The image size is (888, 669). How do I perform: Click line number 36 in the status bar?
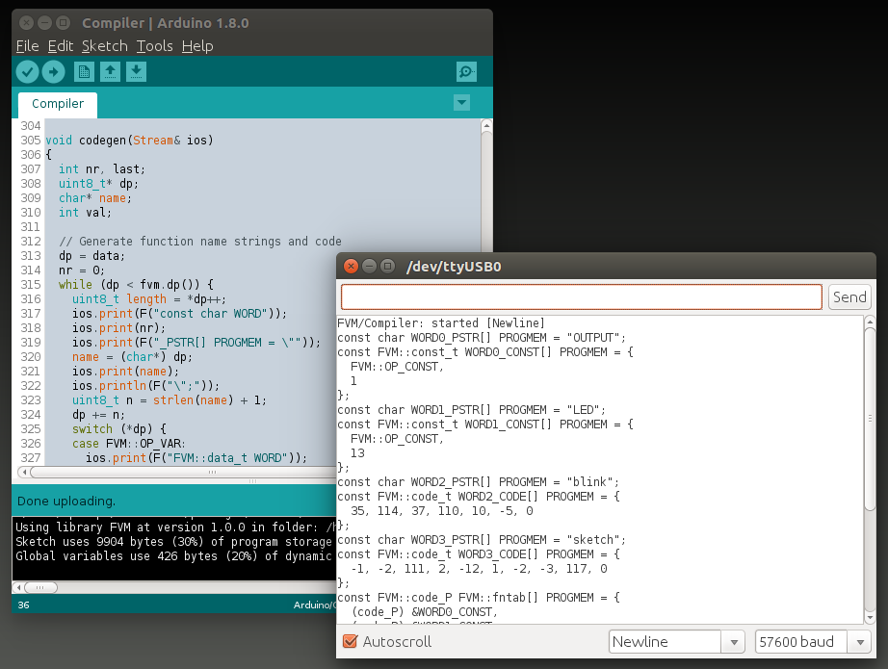click(x=23, y=605)
